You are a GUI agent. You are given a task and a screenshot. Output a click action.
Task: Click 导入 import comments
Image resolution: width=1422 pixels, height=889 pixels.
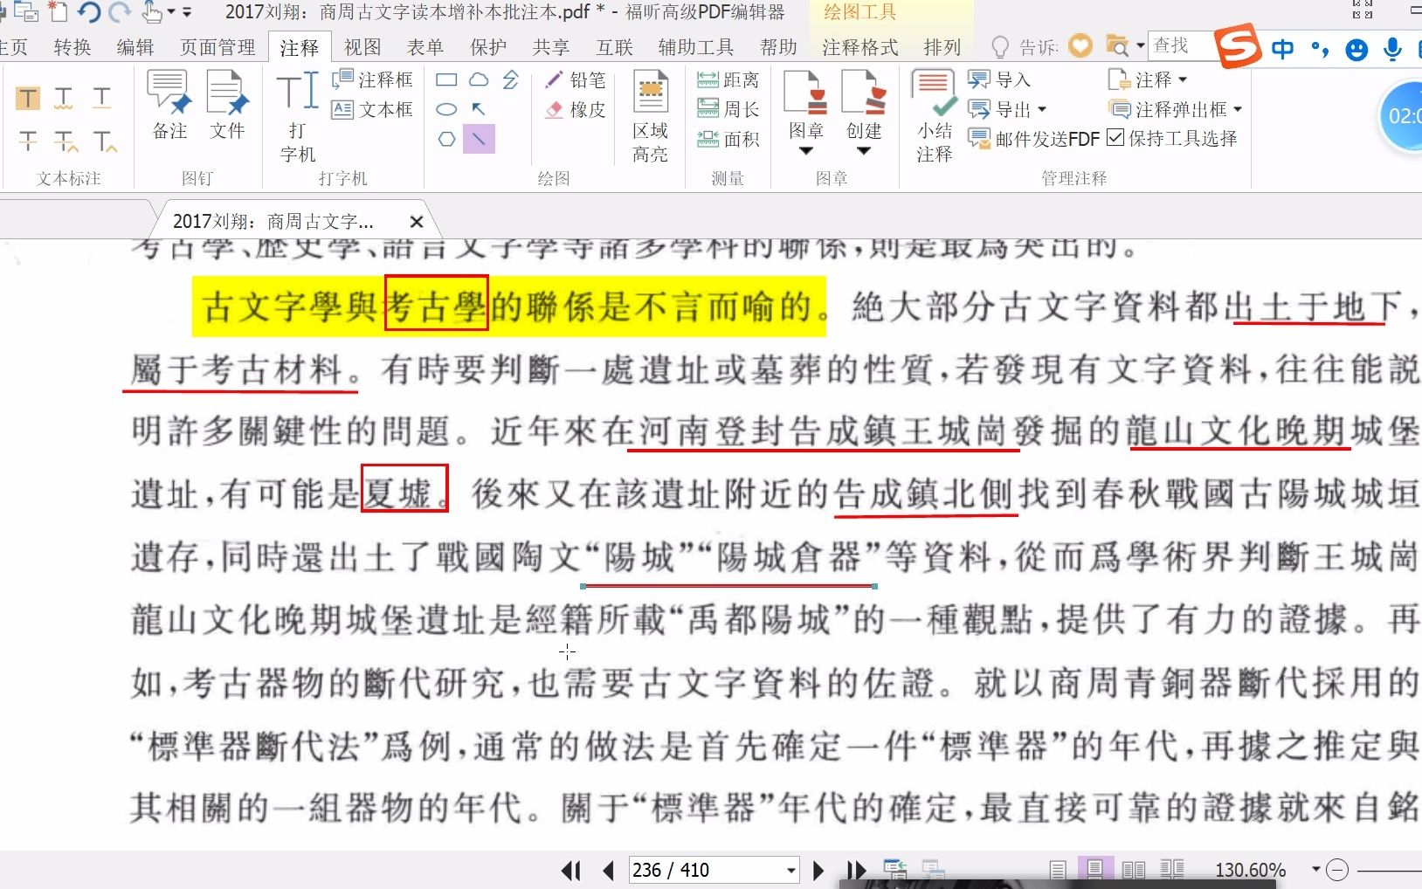(x=999, y=80)
